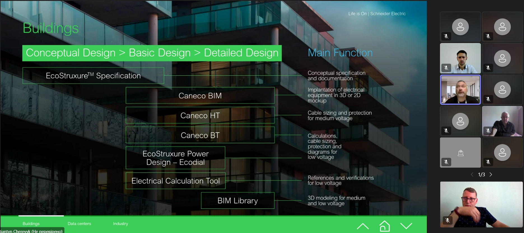The width and height of the screenshot is (524, 233).
Task: Click the BIM Library box
Action: [x=237, y=201]
